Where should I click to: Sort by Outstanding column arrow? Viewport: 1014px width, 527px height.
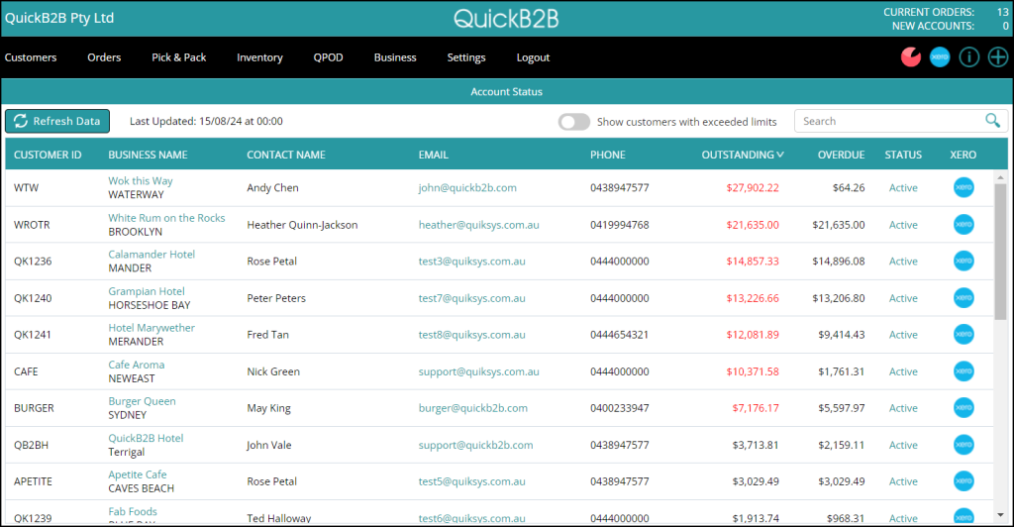coord(780,155)
